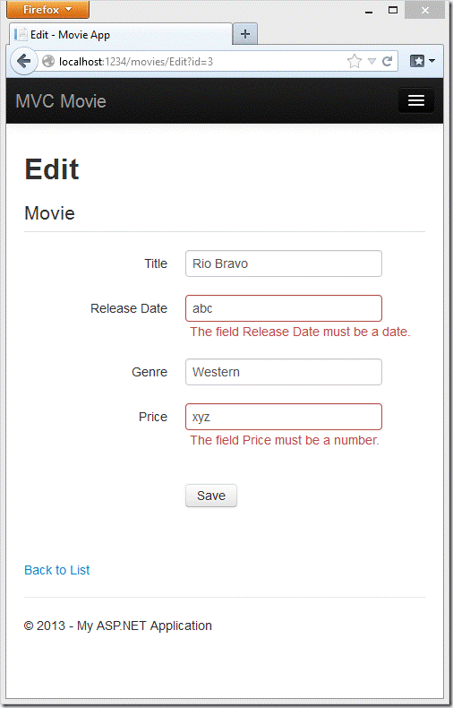This screenshot has width=453, height=708.
Task: Click into the Title input field
Action: (284, 263)
